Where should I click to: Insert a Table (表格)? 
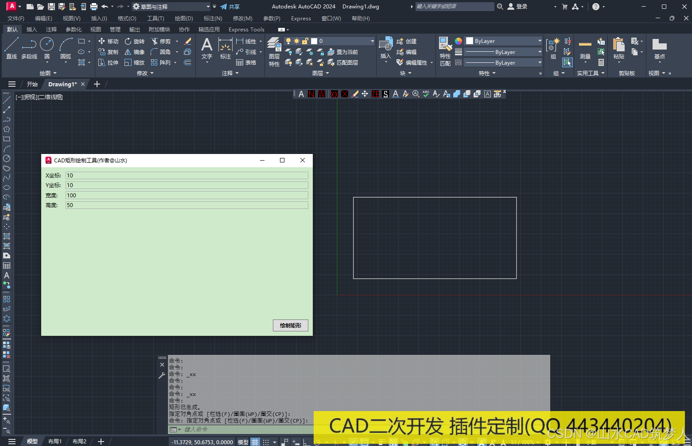[x=246, y=62]
